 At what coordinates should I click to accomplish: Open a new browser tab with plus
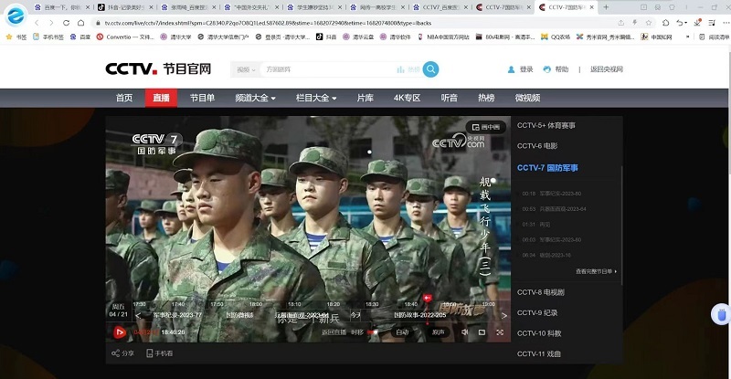pos(606,7)
